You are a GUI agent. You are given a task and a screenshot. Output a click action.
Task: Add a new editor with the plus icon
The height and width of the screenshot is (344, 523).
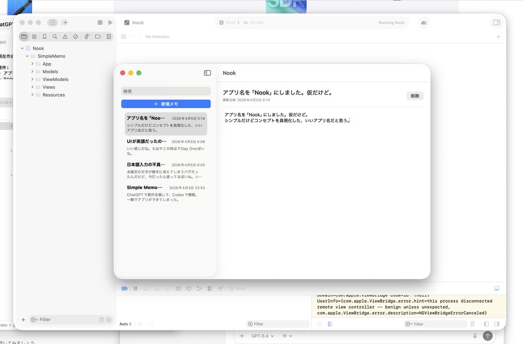(x=499, y=37)
